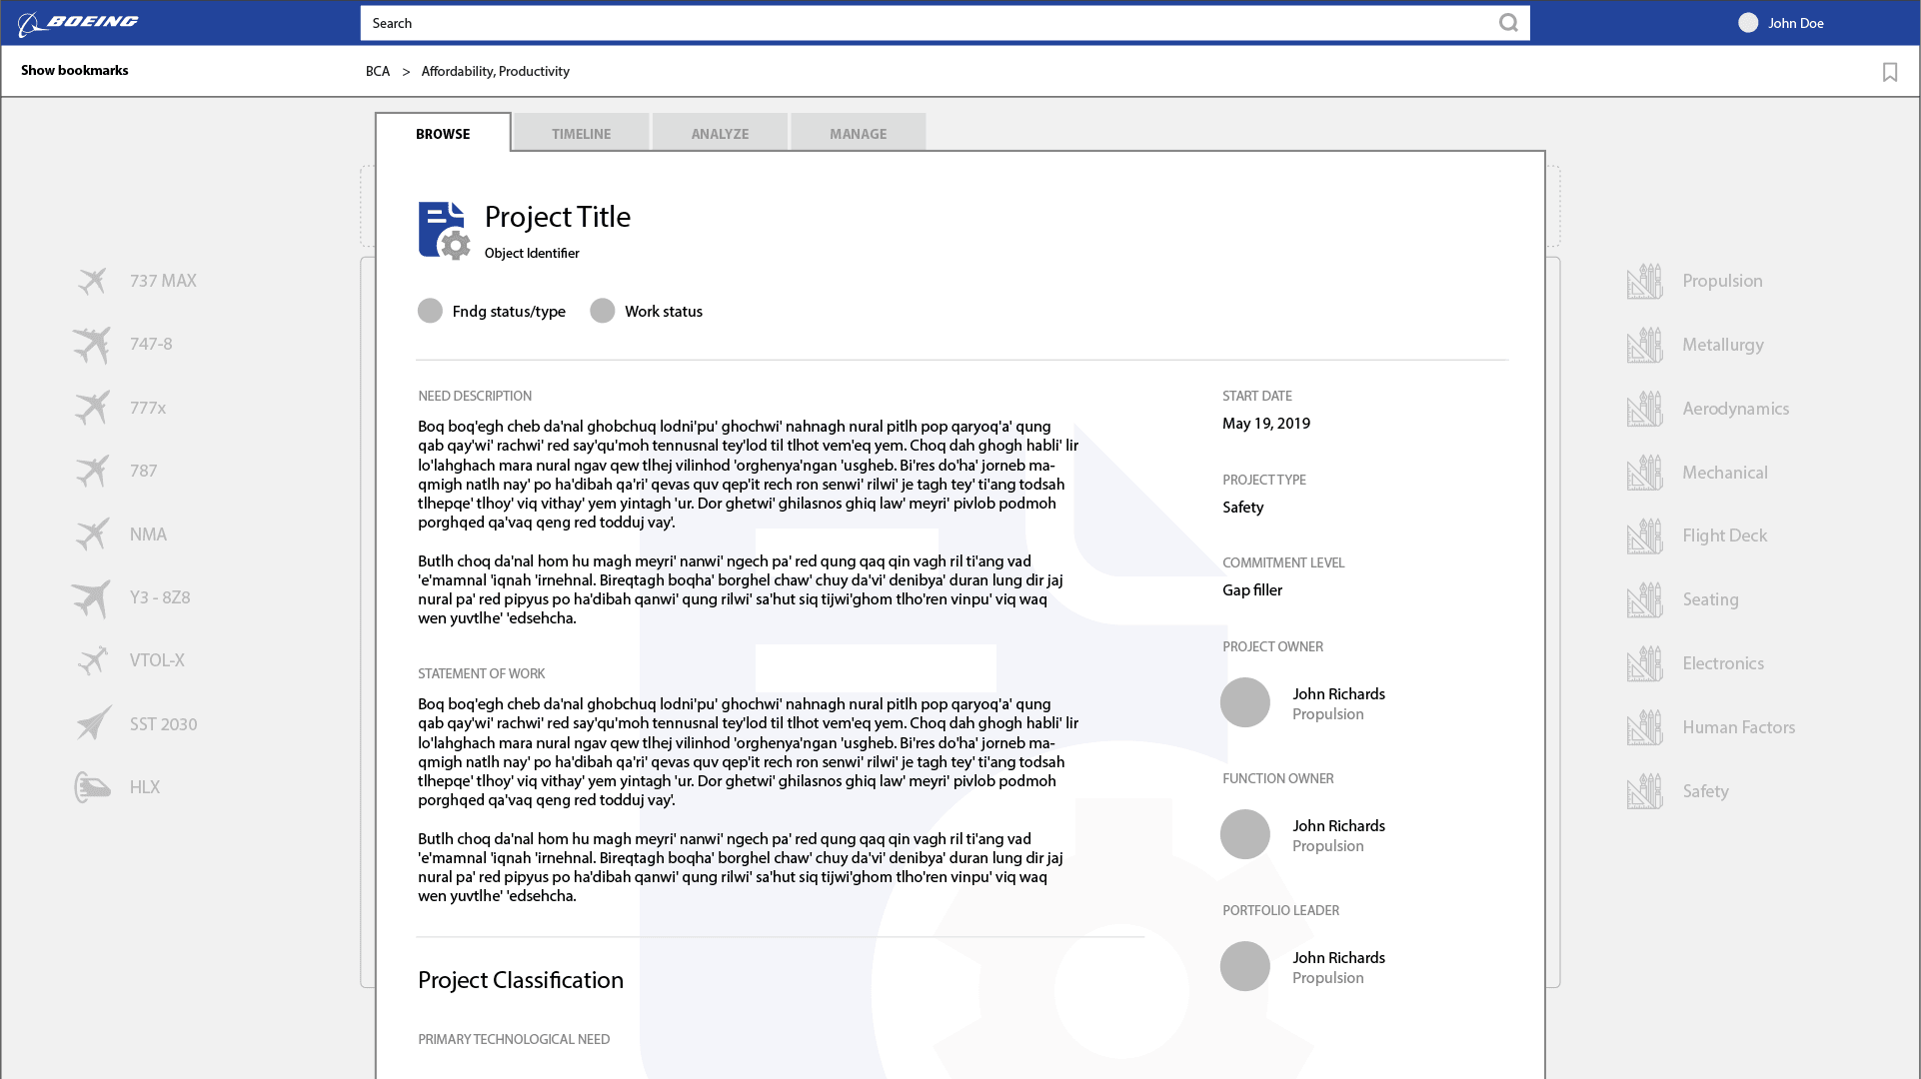Open the Manage tab
Viewport: 1921px width, 1079px height.
click(858, 134)
